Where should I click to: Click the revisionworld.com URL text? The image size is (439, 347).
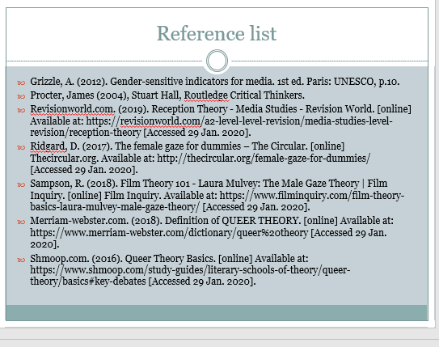(x=239, y=121)
